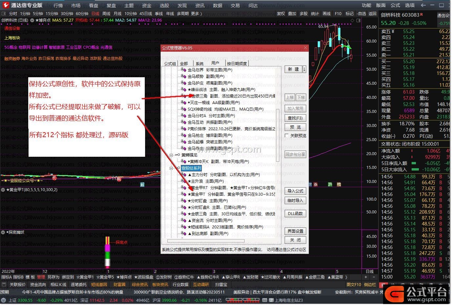Click the 关闭 button in formula manager
The width and height of the screenshot is (452, 305).
(x=295, y=240)
